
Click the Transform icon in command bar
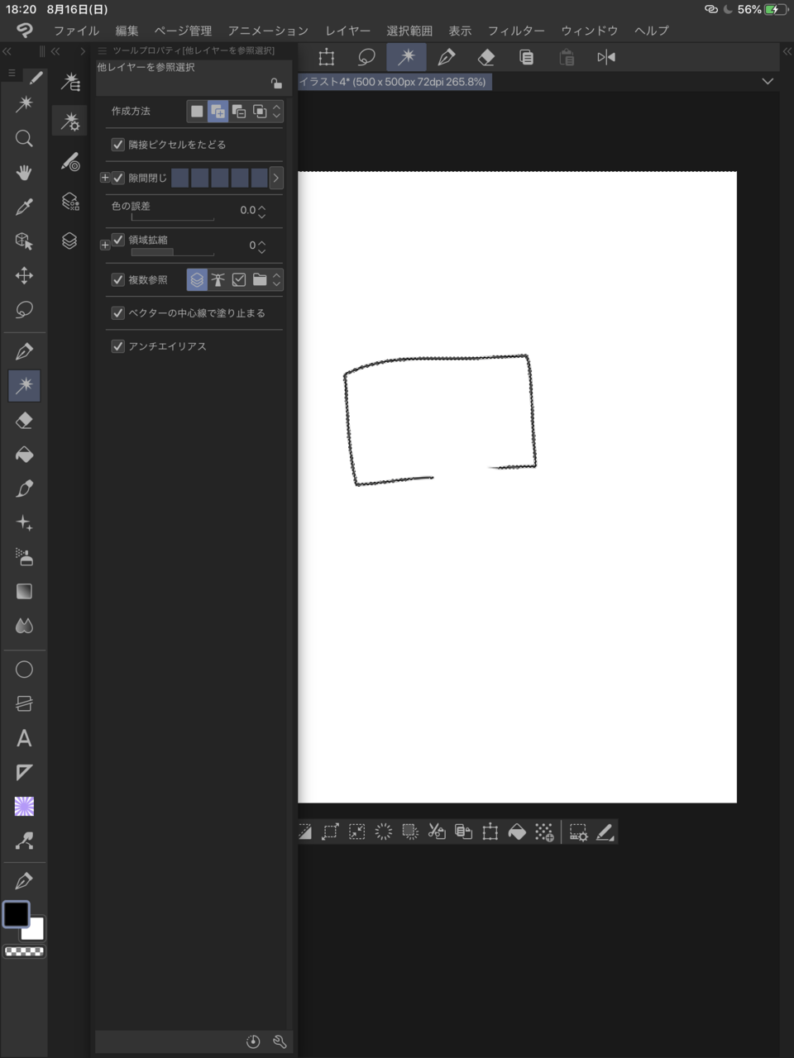click(x=327, y=57)
